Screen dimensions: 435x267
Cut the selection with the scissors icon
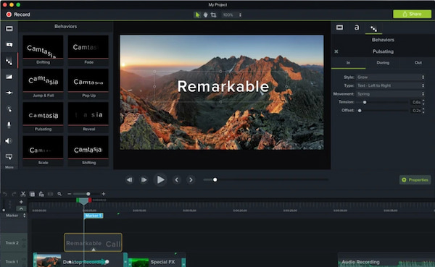tap(23, 194)
